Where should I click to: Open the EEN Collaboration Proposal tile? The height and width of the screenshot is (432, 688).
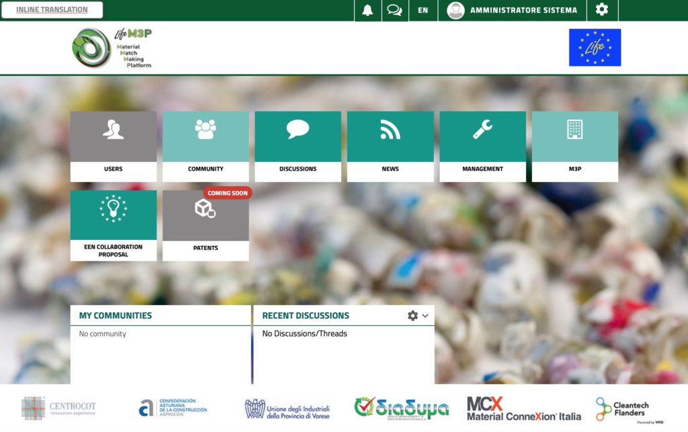click(114, 225)
